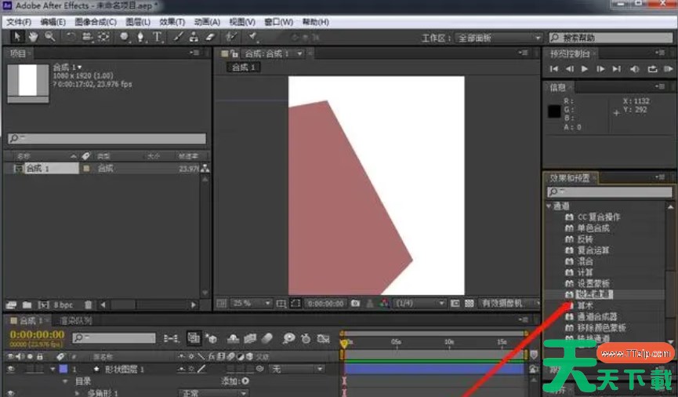Collapse the 通道 effects category

coord(549,206)
